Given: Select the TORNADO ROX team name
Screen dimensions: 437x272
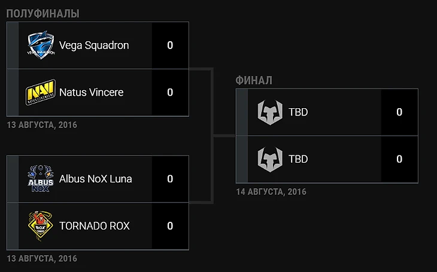Looking at the screenshot, I should point(95,226).
